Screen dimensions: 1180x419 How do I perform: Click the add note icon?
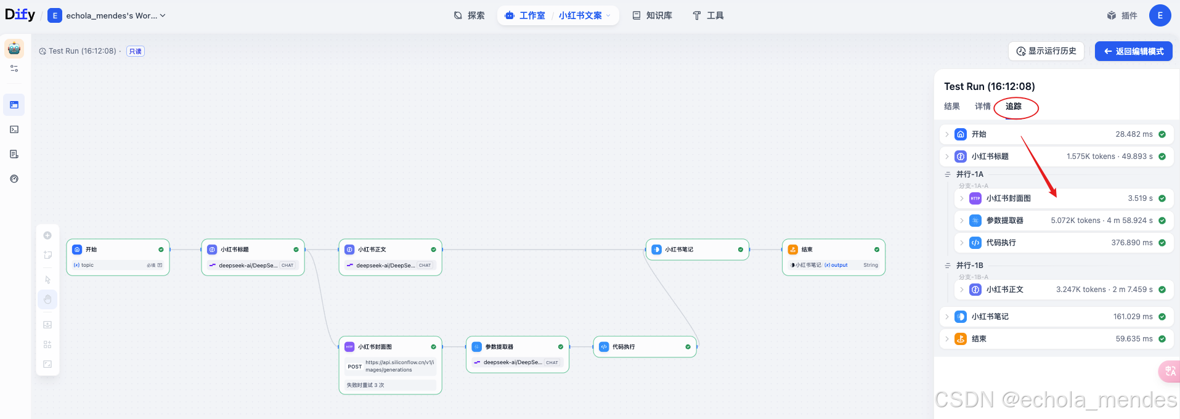click(x=47, y=255)
